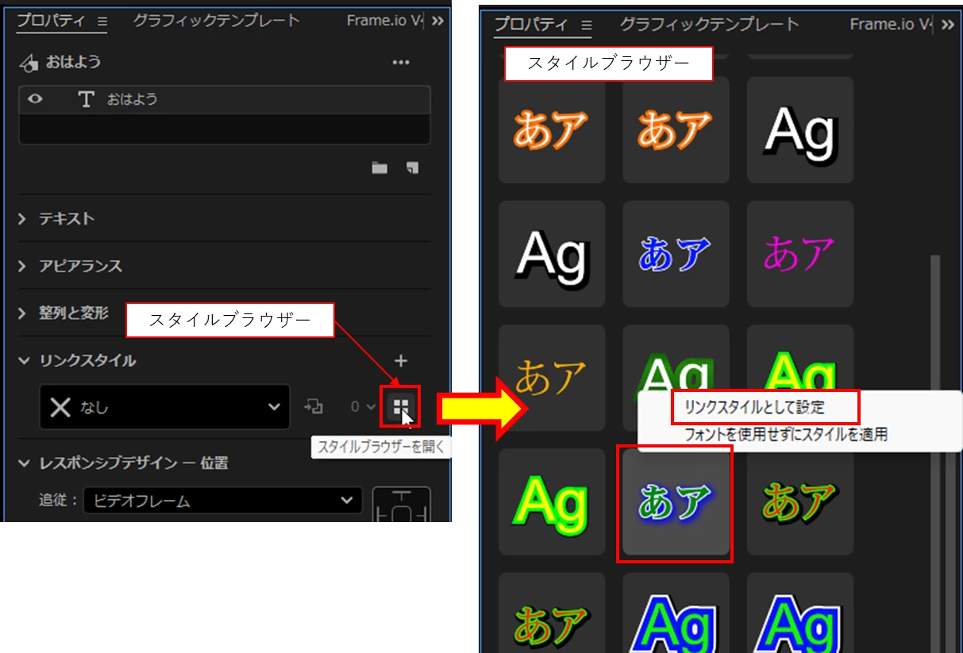Click the folder group icon under layer list
This screenshot has width=963, height=653.
point(379,167)
